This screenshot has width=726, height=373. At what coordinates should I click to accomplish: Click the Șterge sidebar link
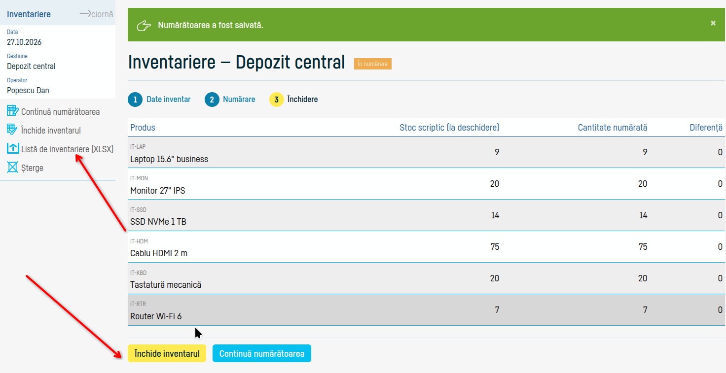(32, 168)
